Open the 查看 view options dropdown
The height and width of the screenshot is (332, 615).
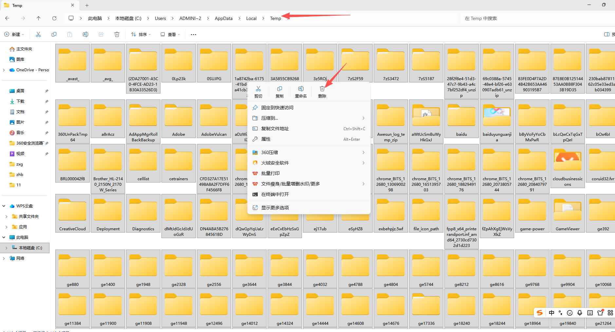coord(170,34)
